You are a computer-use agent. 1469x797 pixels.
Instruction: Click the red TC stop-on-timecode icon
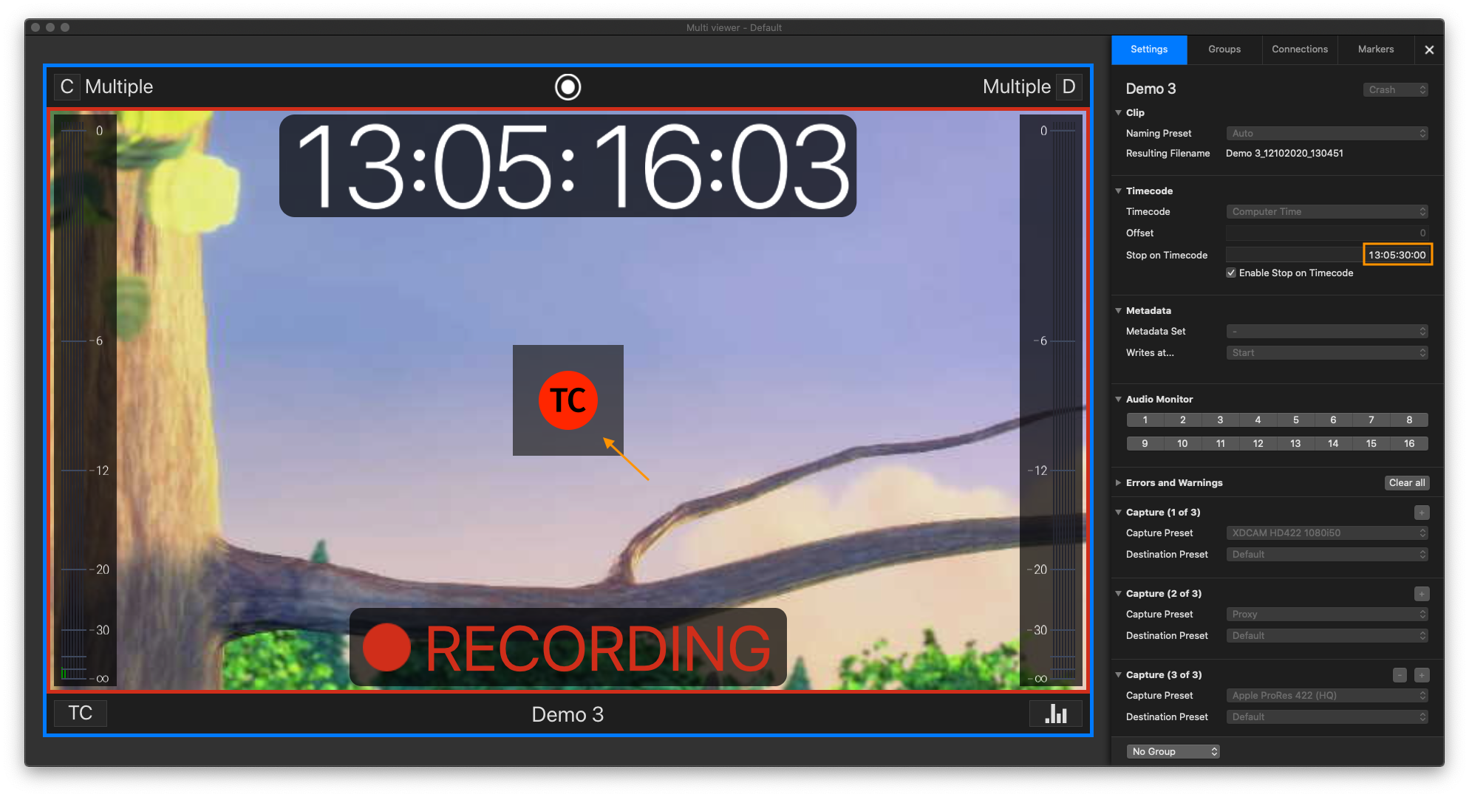coord(568,400)
